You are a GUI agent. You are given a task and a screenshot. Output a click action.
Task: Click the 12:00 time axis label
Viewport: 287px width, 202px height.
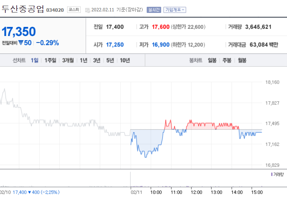pyautogui.click(x=196, y=192)
